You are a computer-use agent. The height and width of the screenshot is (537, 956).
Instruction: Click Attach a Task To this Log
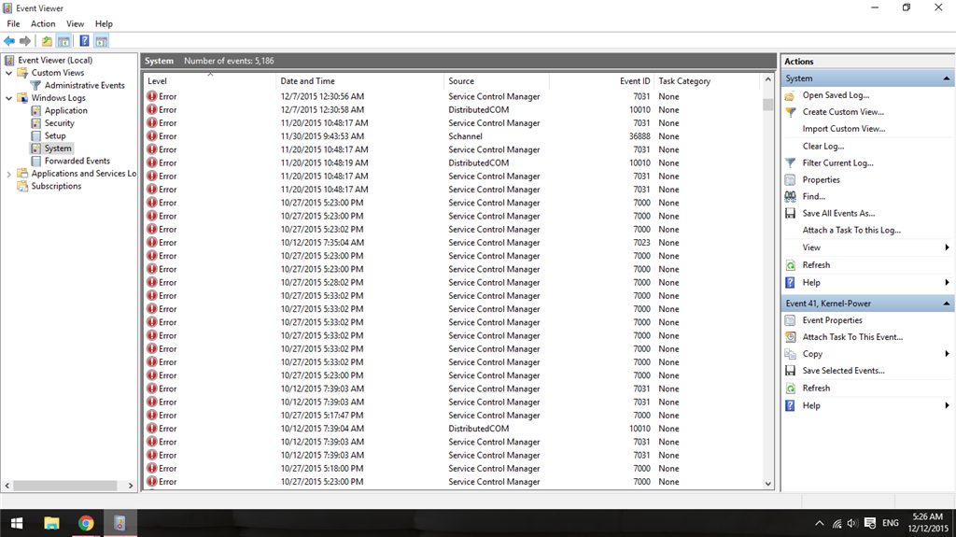(851, 230)
